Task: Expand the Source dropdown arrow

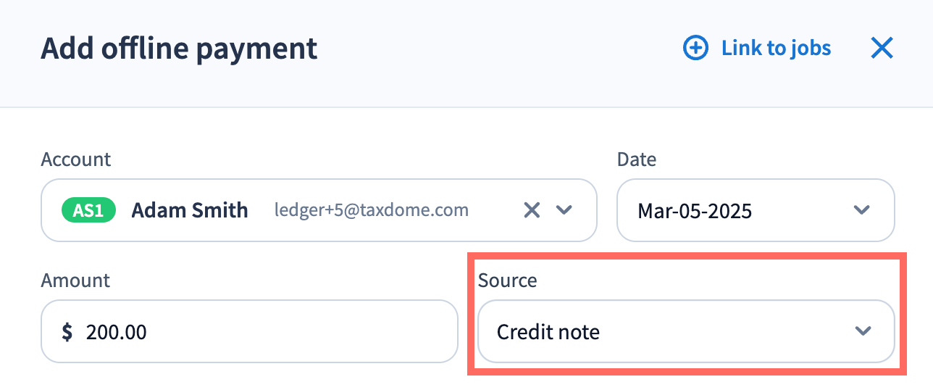Action: coord(862,331)
